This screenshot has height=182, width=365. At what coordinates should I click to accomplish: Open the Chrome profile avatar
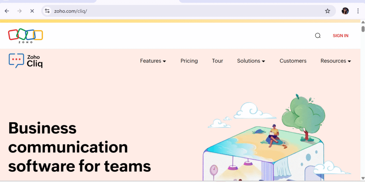(345, 11)
